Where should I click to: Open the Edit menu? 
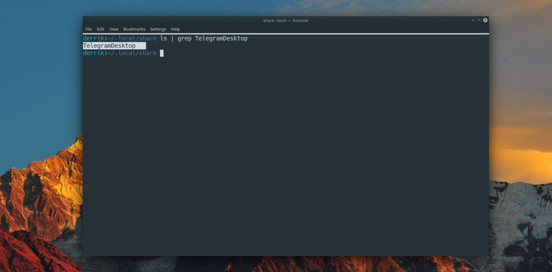pyautogui.click(x=100, y=29)
